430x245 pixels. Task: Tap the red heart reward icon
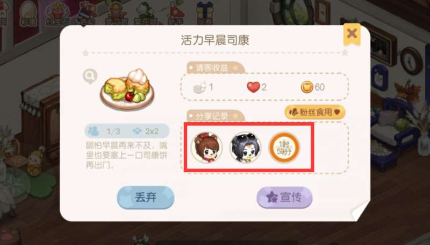[253, 87]
